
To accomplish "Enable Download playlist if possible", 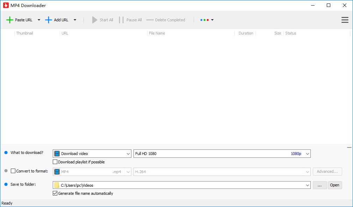I will click(55, 162).
